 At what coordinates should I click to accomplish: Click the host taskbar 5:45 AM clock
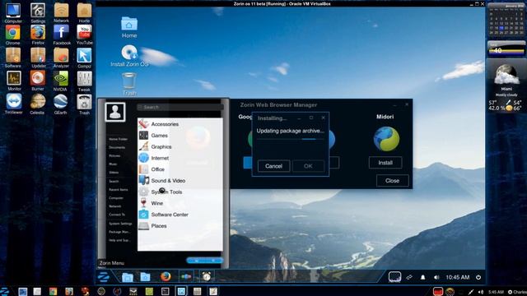(x=496, y=292)
